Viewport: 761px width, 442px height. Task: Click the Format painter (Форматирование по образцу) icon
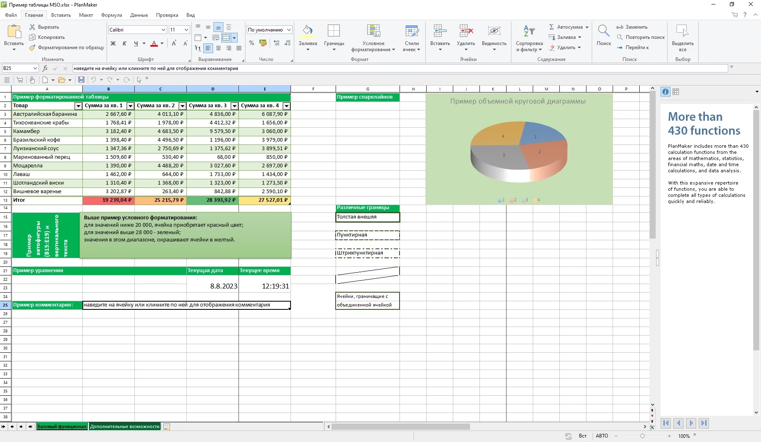click(32, 47)
